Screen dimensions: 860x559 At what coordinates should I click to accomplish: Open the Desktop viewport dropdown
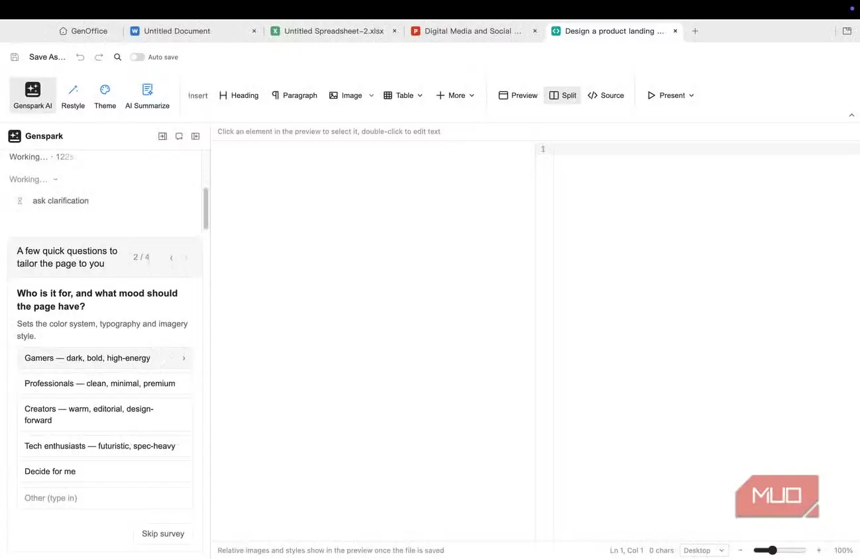pos(704,550)
